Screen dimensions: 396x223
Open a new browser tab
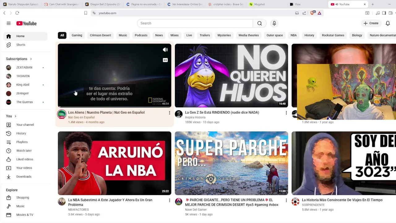coord(372,4)
